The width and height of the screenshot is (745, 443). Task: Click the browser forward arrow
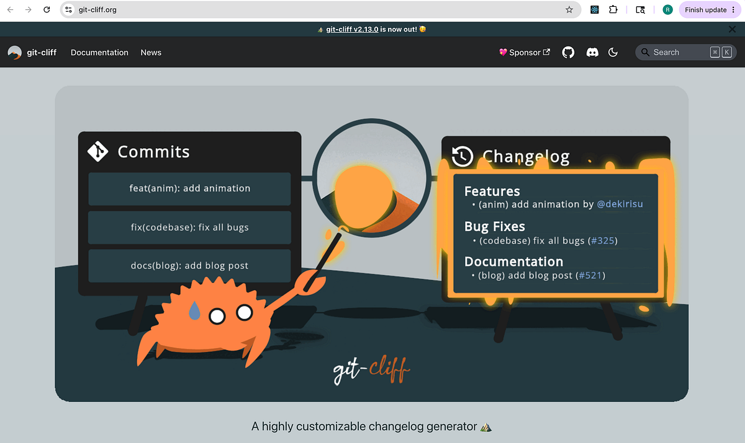[28, 10]
